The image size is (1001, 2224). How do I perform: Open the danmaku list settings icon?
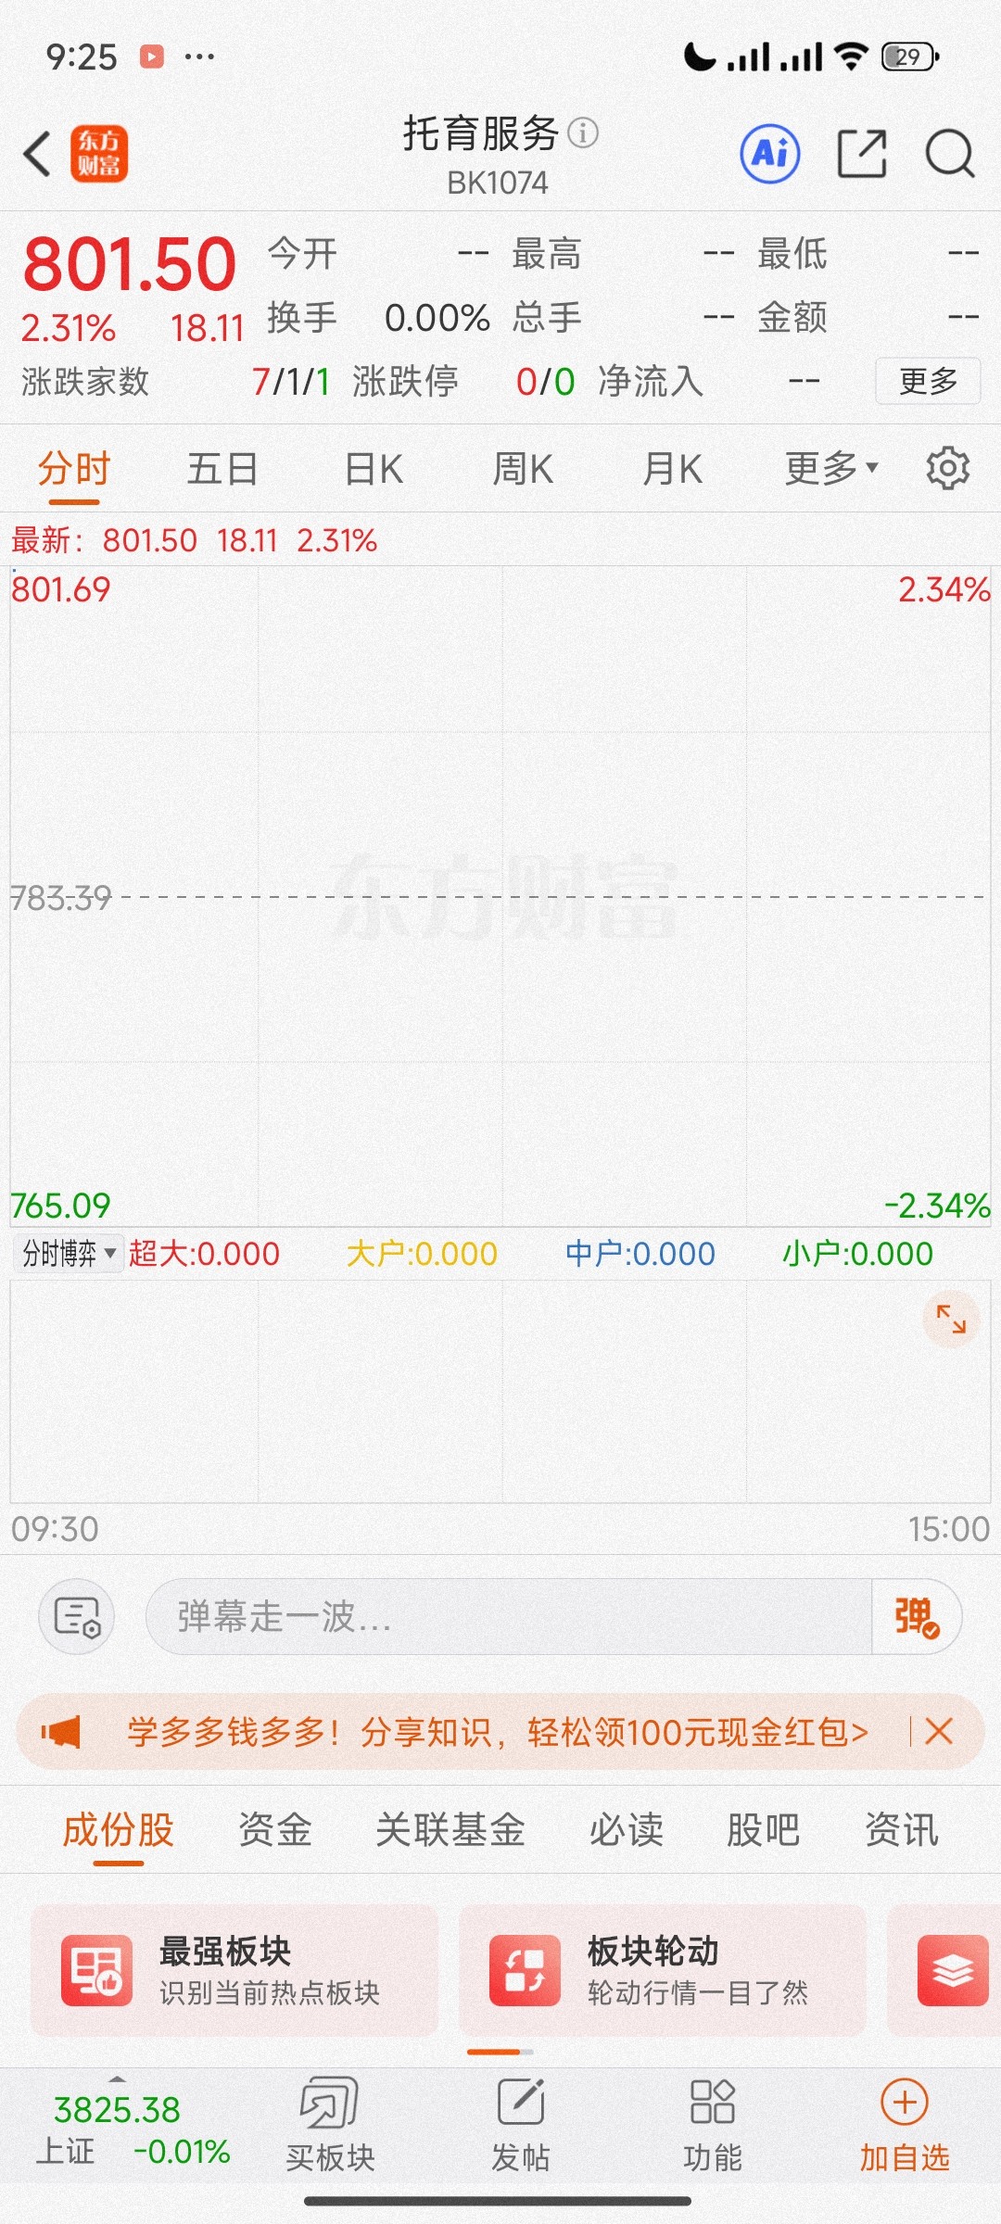click(77, 1617)
